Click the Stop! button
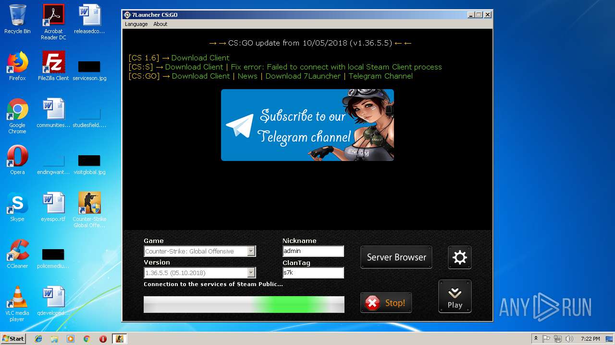The image size is (615, 345). click(x=386, y=302)
